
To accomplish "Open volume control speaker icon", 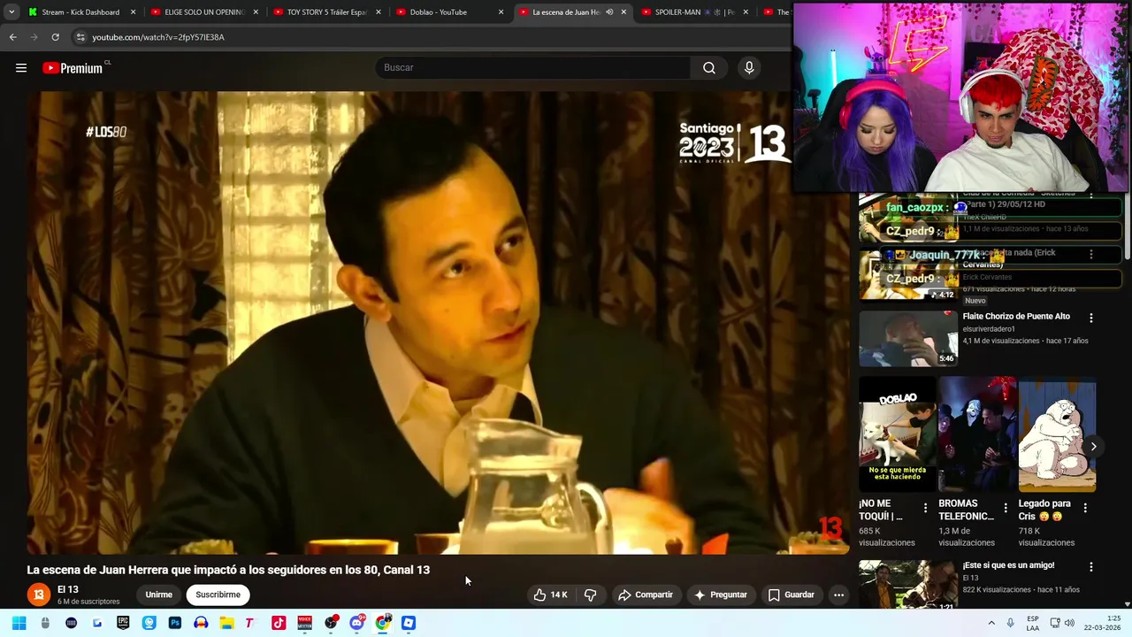I will point(1070,623).
